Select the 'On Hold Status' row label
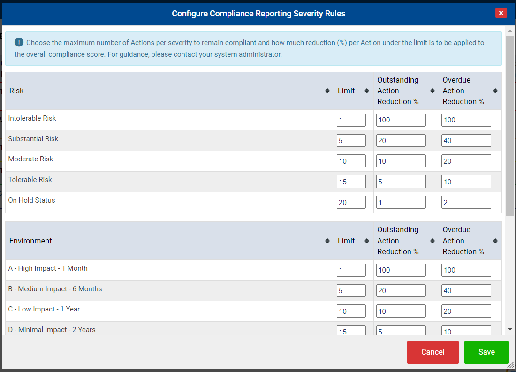This screenshot has height=372, width=516. click(31, 200)
